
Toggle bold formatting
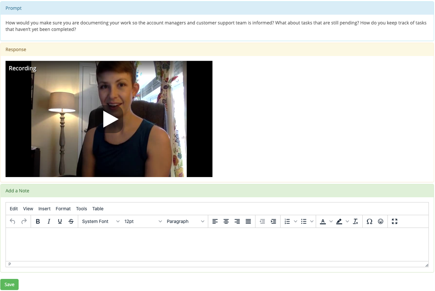pos(38,221)
